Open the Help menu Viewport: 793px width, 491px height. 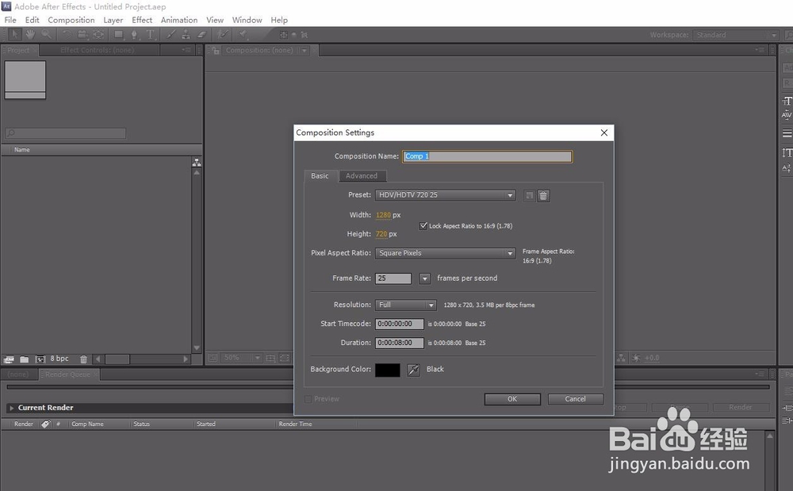[279, 20]
